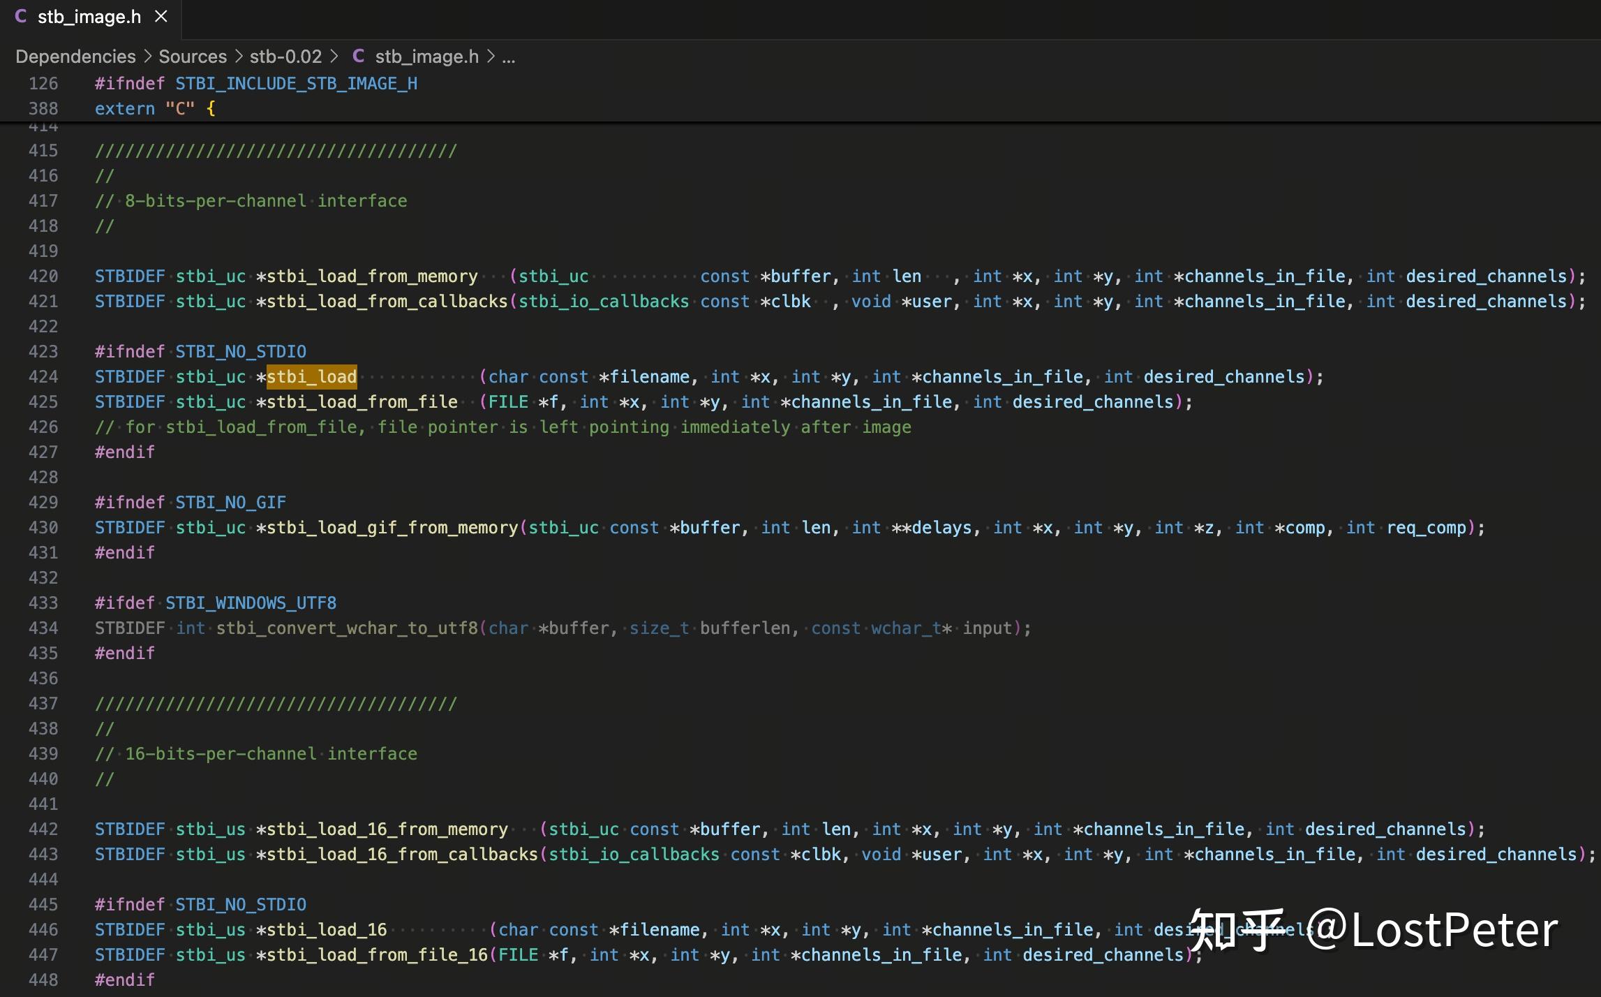Viewport: 1601px width, 997px height.
Task: Click stbi_load_16_from_memory on line 442
Action: [x=387, y=829]
